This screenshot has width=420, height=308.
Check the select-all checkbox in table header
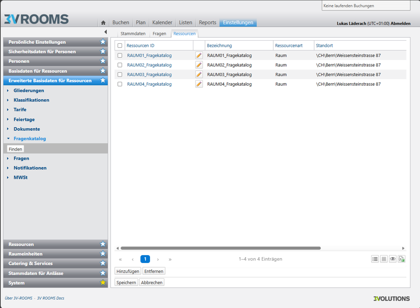pos(120,45)
